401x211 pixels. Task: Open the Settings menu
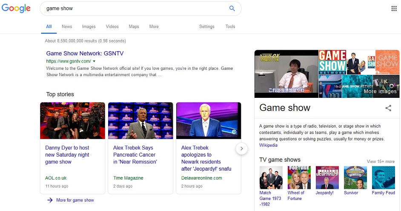[x=206, y=26]
